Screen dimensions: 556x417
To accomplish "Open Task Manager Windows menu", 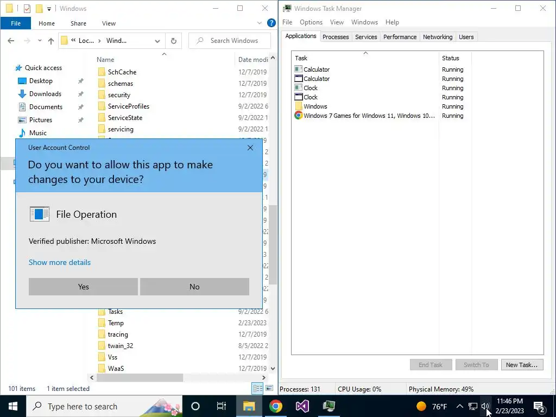I will 364,22.
